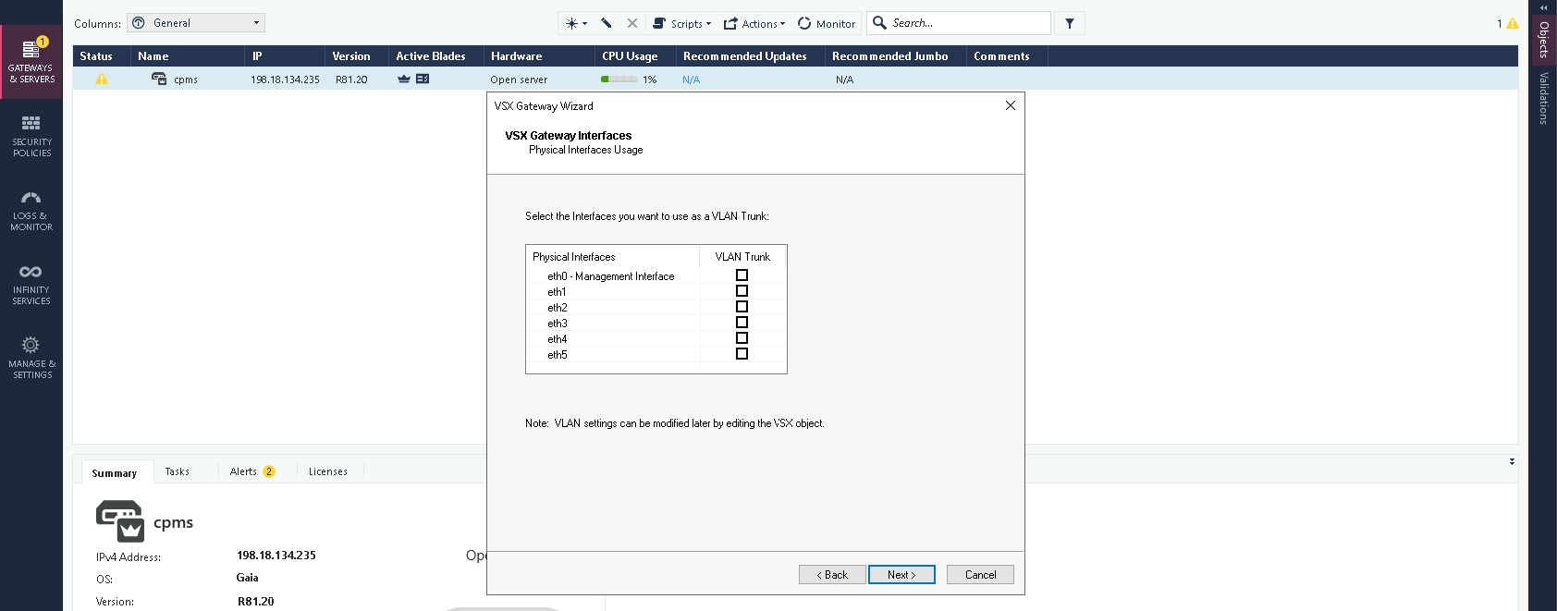This screenshot has height=611, width=1557.
Task: Tick the eth3 VLAN Trunk checkbox
Action: pos(742,323)
